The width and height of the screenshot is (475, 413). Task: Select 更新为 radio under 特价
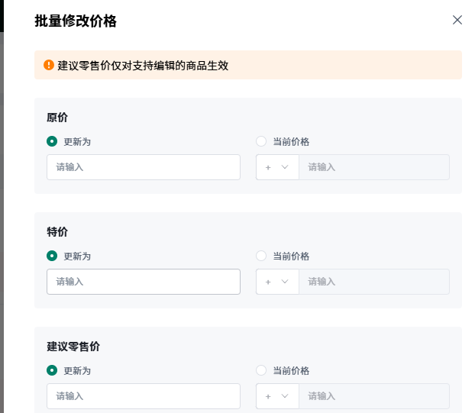(52, 256)
